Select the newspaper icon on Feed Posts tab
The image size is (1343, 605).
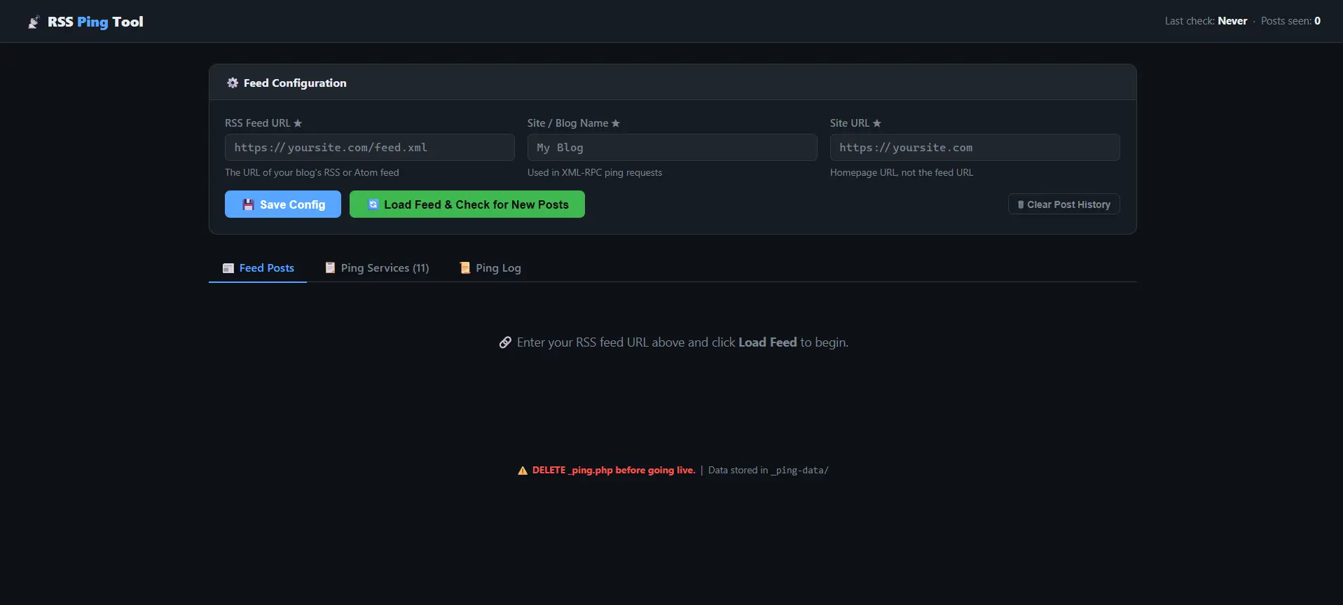click(228, 268)
